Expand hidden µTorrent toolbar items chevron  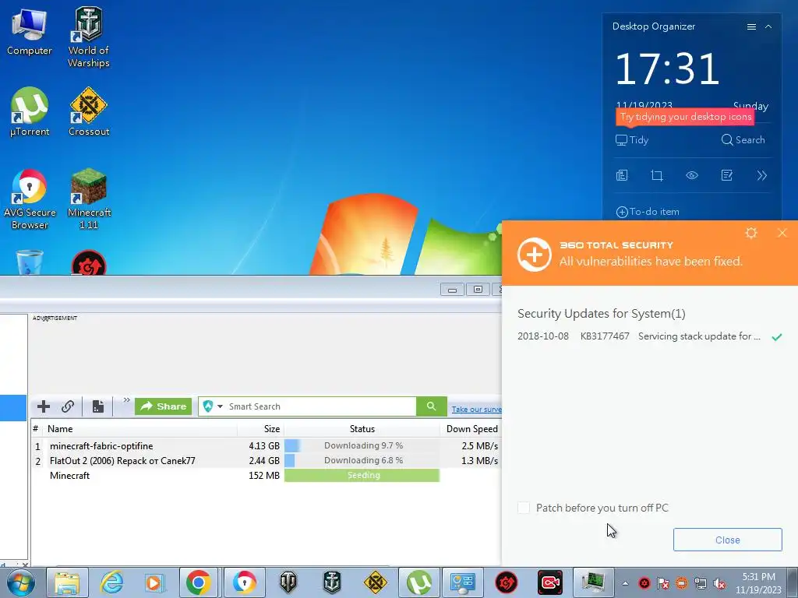pyautogui.click(x=127, y=400)
